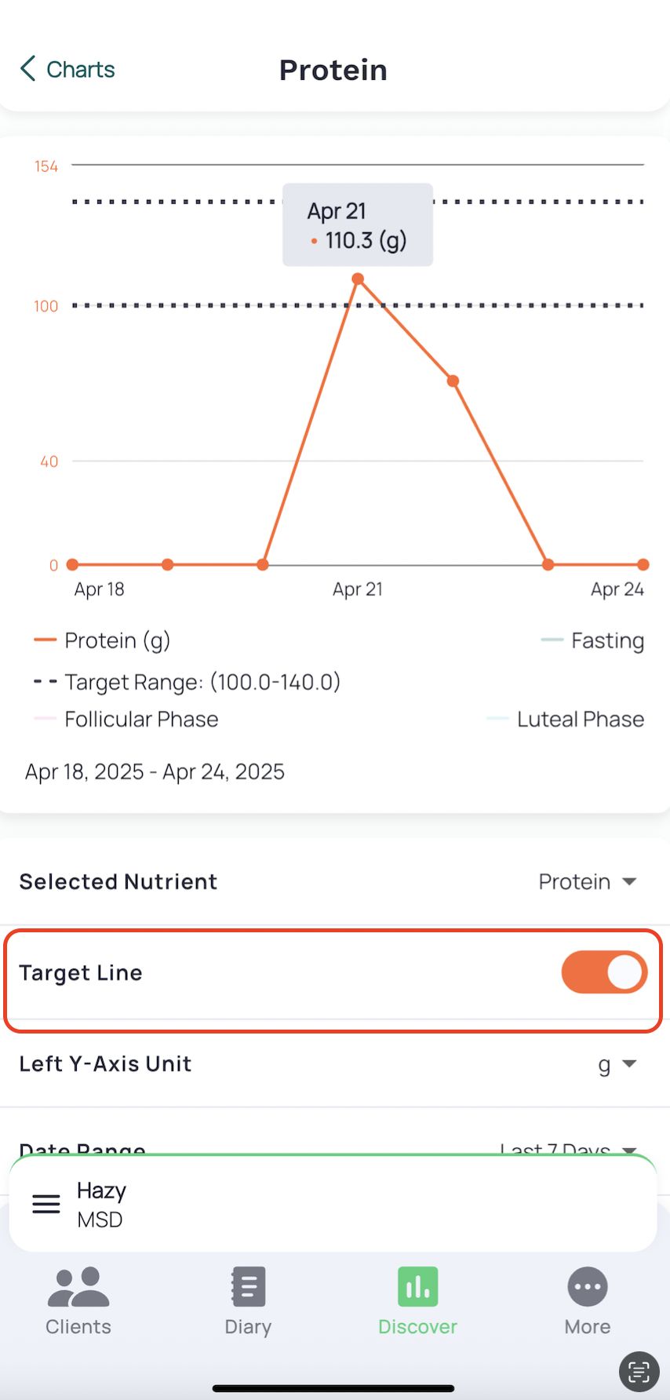670x1400 pixels.
Task: Tap the Hazy MSD client card
Action: click(x=333, y=1204)
